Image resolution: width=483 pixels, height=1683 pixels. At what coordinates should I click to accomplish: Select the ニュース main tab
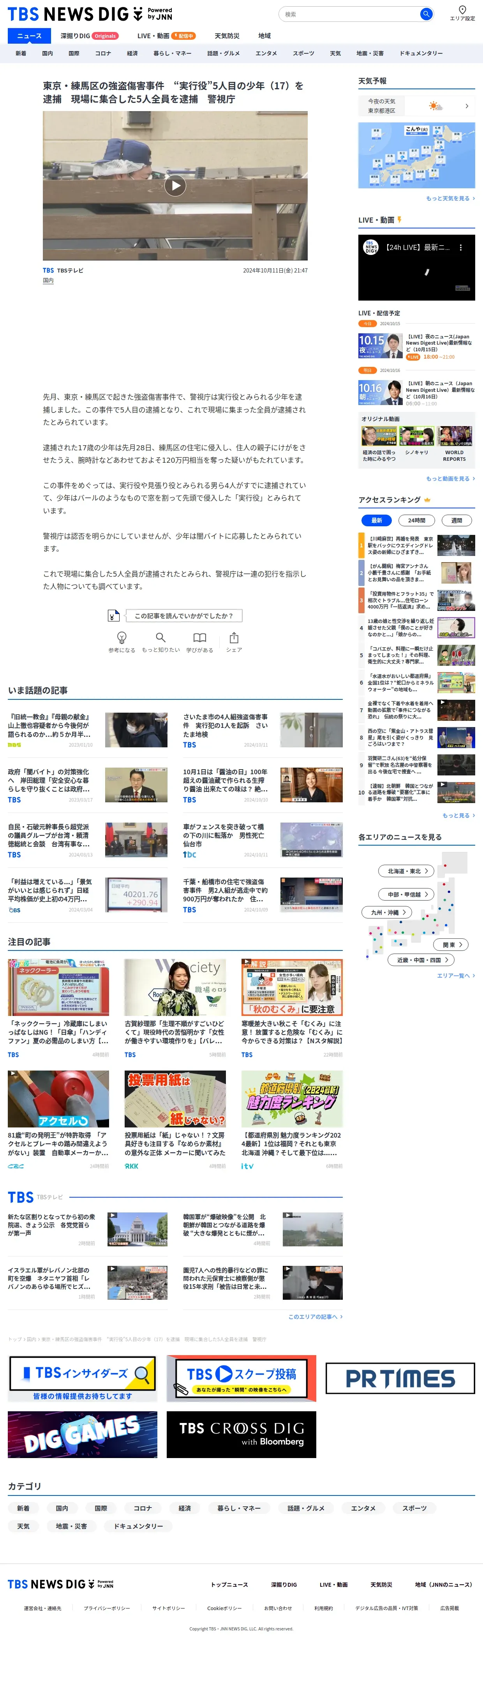point(29,36)
